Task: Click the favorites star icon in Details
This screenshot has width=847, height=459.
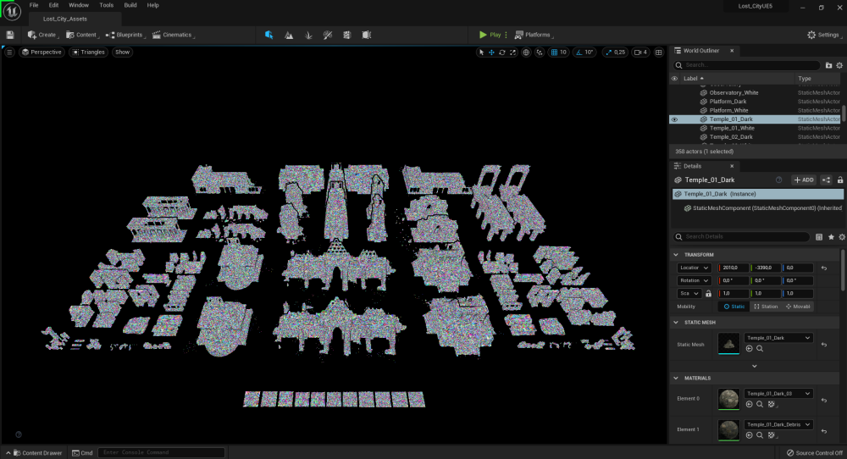Action: [x=831, y=237]
